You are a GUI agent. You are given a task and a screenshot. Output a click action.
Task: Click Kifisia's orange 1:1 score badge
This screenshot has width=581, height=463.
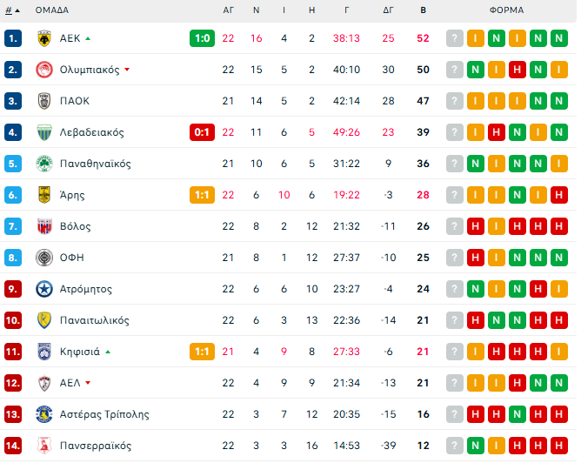(202, 352)
